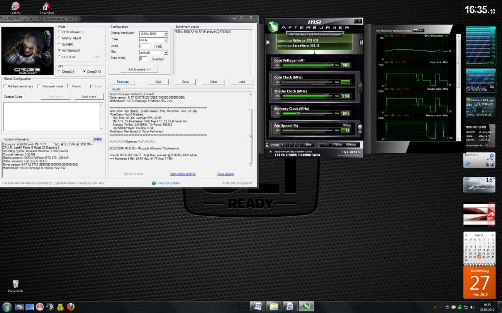Click the Shader Clock slider in Afterburner

(x=308, y=96)
